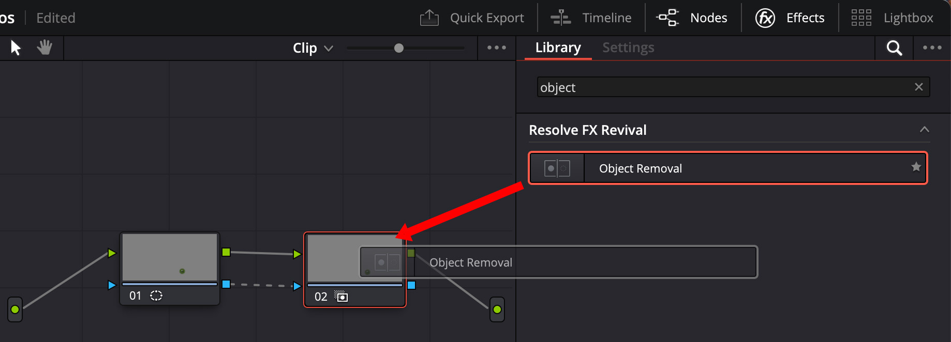951x342 pixels.
Task: Open effects panel options menu
Action: [x=932, y=48]
